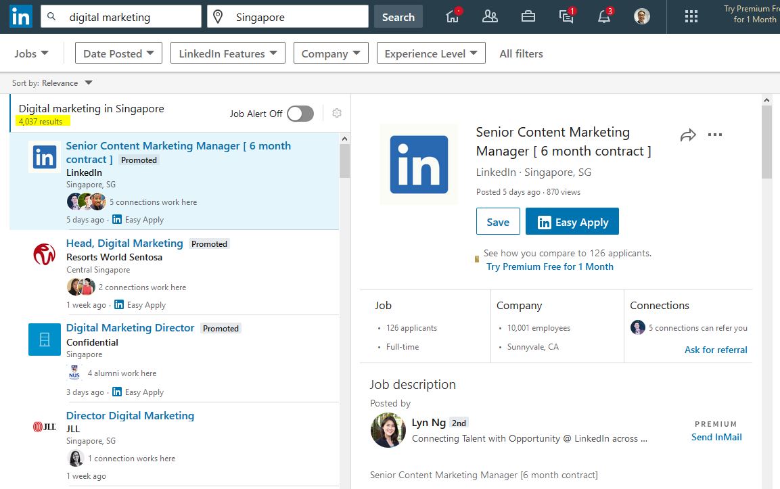Click '126 applicants' text in Job box
Viewport: 780px width, 489px height.
[x=411, y=328]
